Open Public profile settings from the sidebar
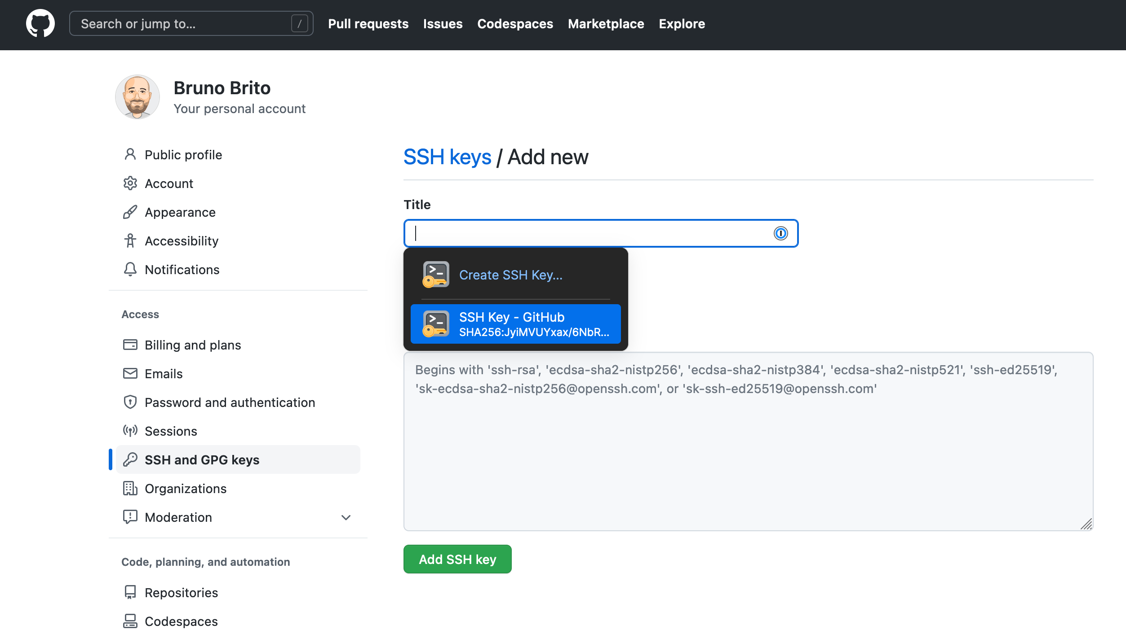Image resolution: width=1126 pixels, height=638 pixels. (183, 154)
